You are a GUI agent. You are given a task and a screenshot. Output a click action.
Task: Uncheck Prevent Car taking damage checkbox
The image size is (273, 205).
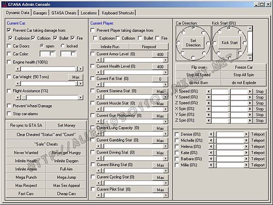pyautogui.click(x=9, y=30)
